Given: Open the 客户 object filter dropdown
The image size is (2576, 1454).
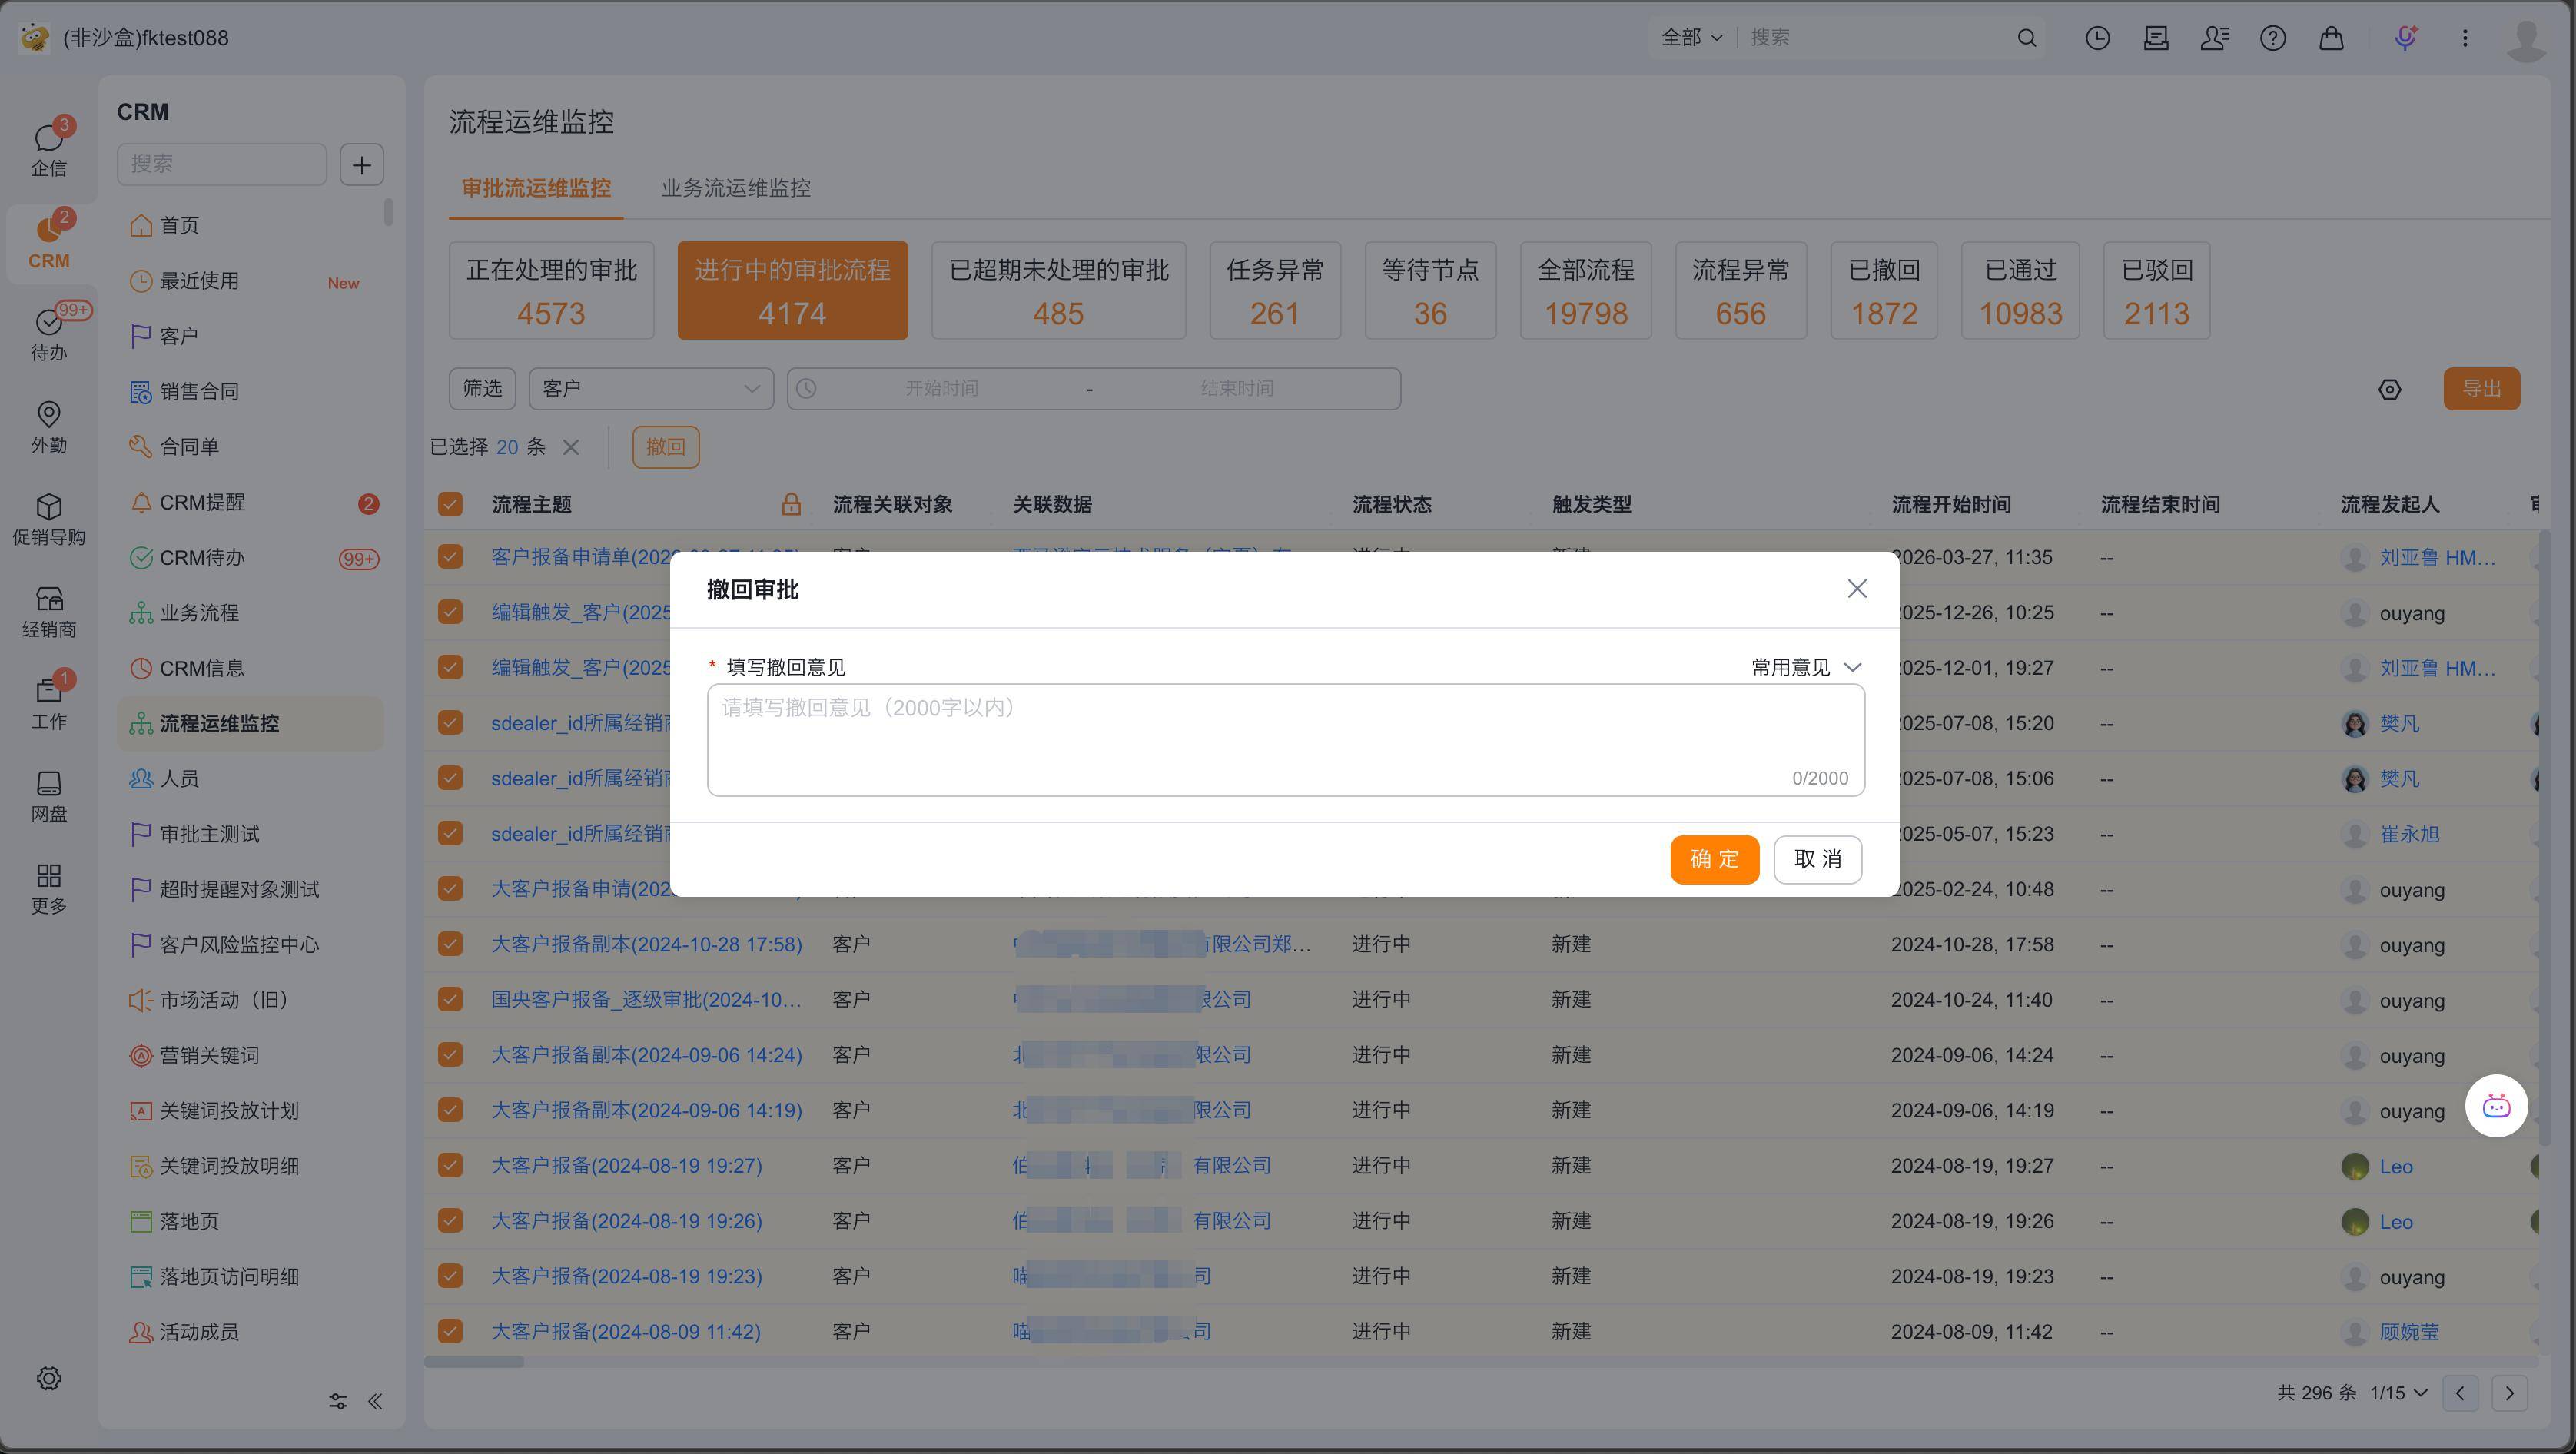Looking at the screenshot, I should (x=651, y=388).
